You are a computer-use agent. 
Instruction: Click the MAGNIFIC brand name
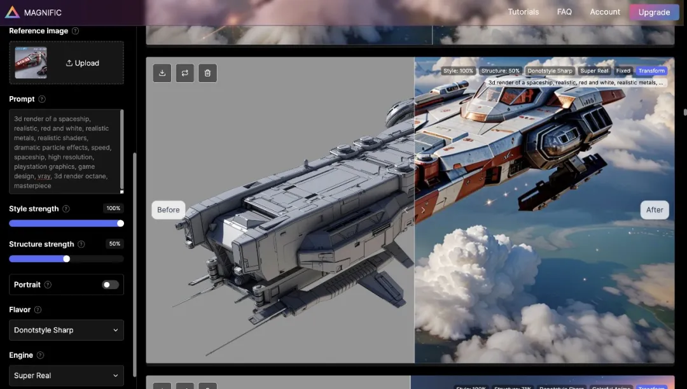coord(43,13)
